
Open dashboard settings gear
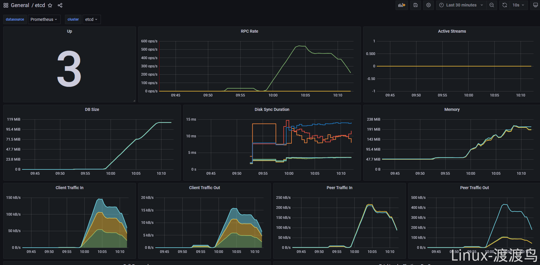pos(429,5)
